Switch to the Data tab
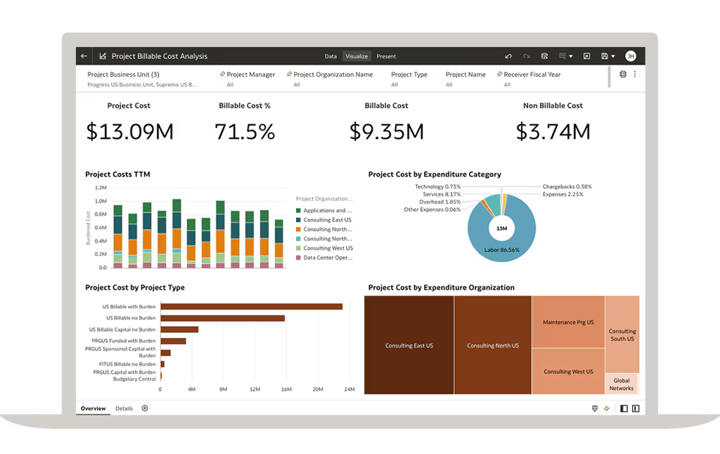The height and width of the screenshot is (454, 720). 330,56
